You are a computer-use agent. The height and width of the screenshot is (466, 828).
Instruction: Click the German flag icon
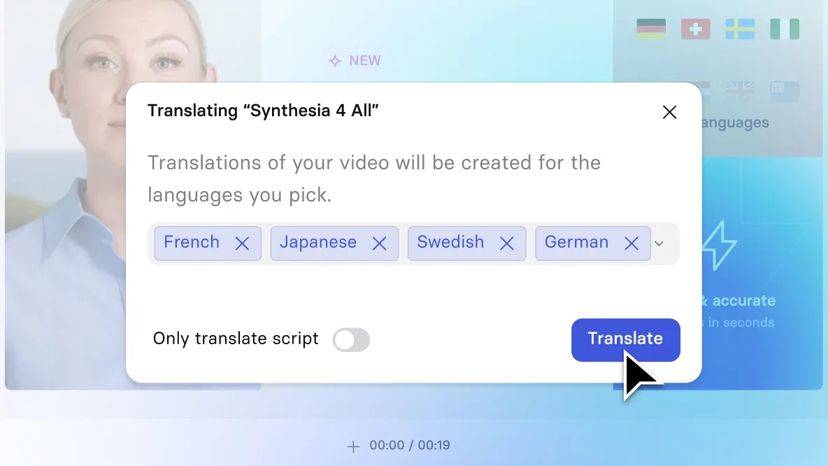pyautogui.click(x=651, y=29)
